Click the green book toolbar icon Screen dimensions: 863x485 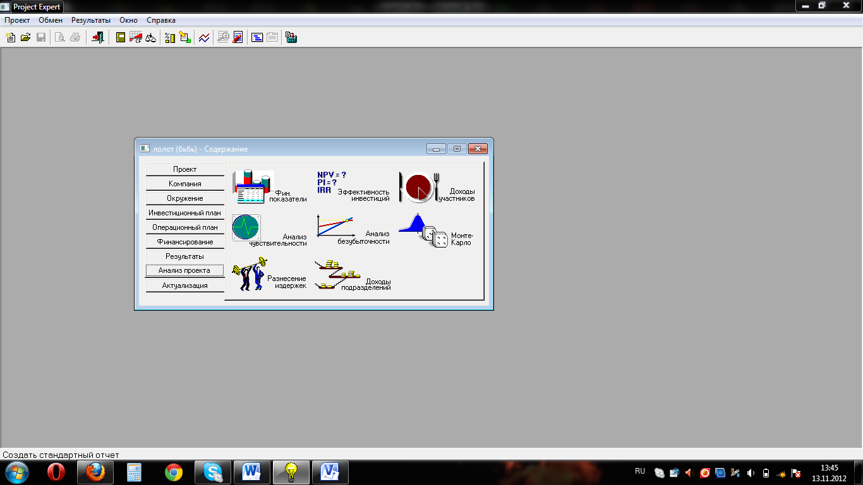pos(121,37)
